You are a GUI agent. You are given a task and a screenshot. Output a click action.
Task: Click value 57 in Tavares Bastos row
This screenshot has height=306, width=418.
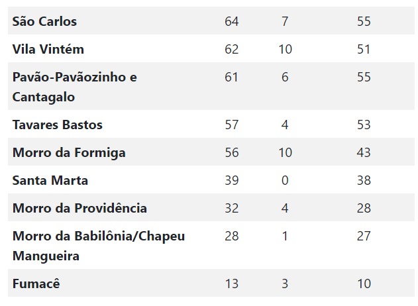pyautogui.click(x=232, y=125)
